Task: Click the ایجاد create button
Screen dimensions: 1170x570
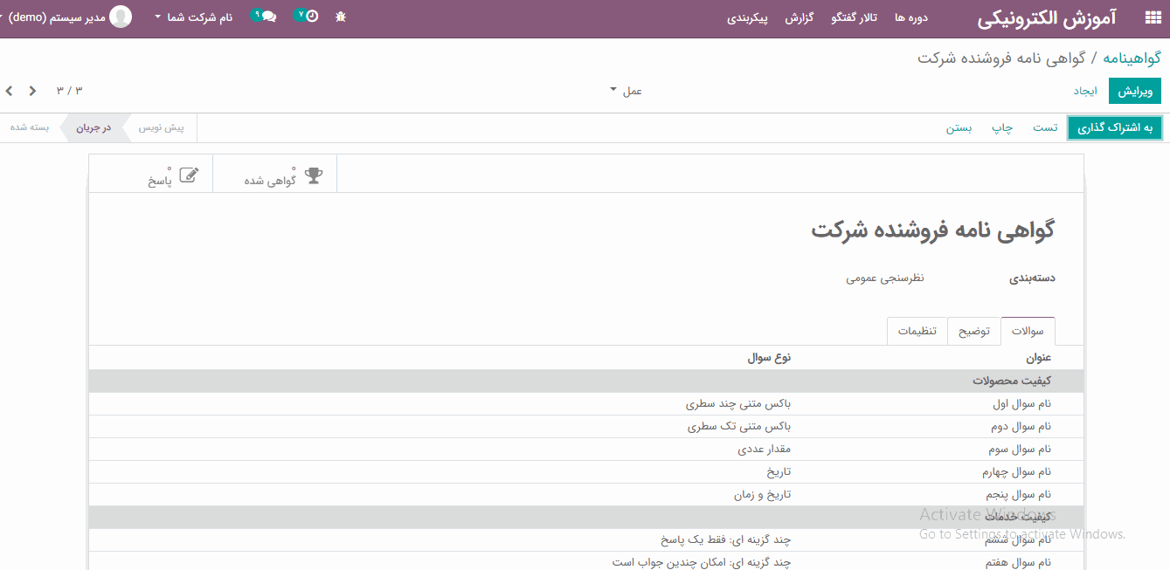Action: click(1085, 91)
